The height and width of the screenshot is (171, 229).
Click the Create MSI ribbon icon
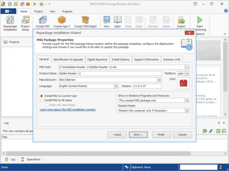[x=42, y=20]
